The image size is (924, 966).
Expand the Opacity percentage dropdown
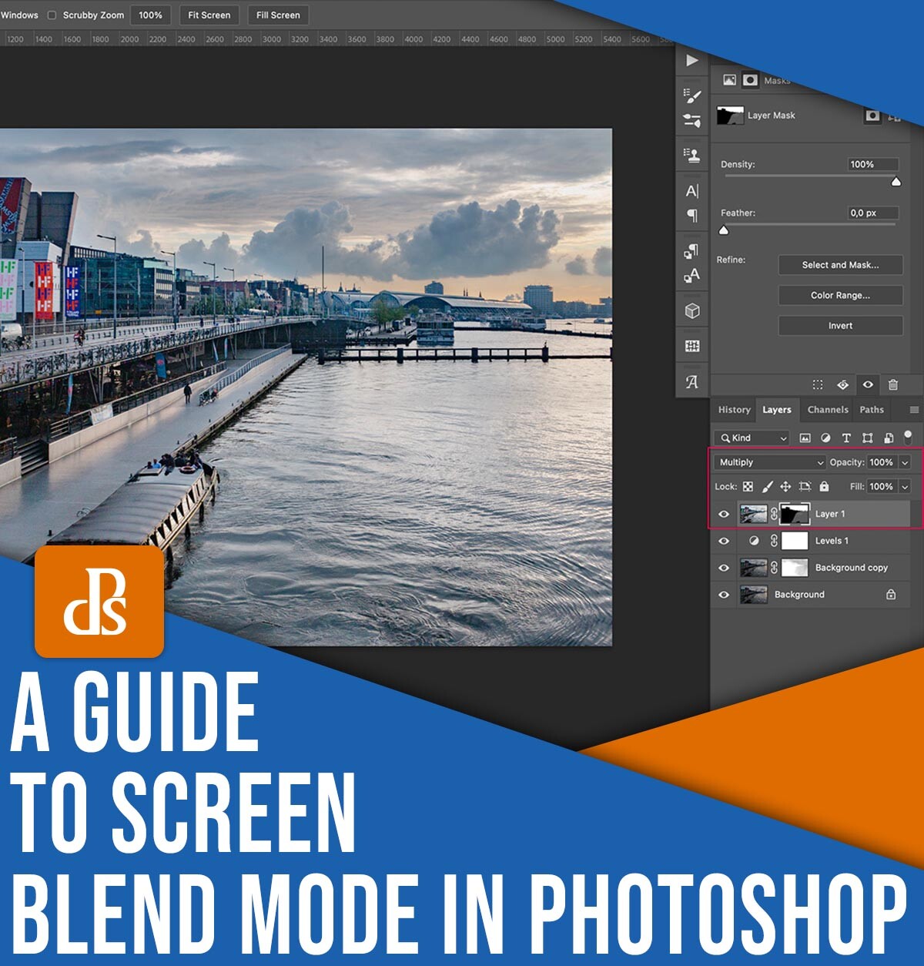(904, 463)
